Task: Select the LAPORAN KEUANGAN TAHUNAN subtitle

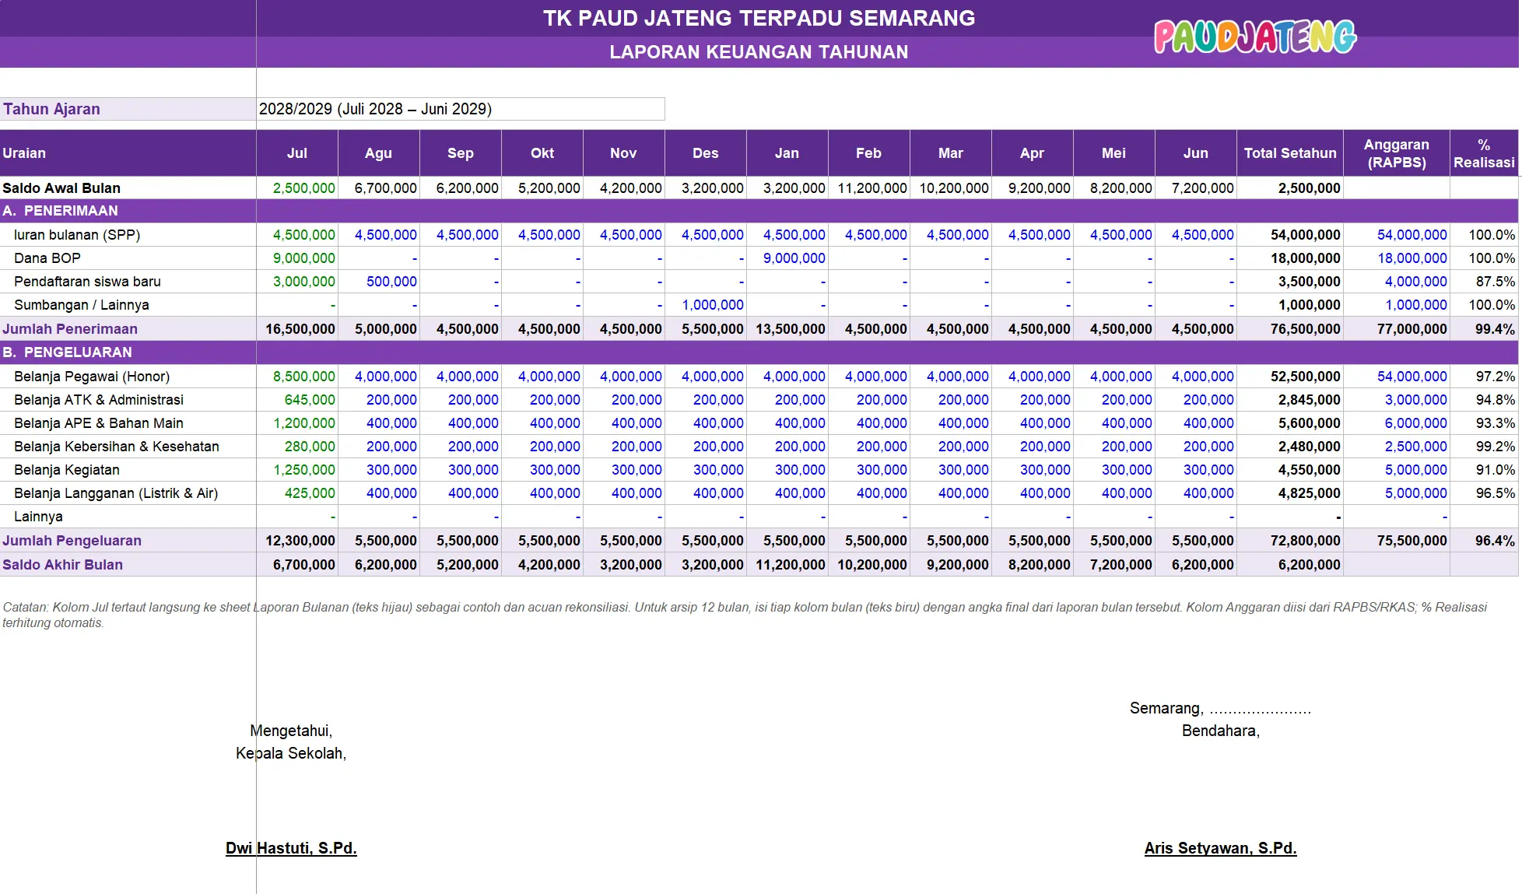Action: pos(759,52)
